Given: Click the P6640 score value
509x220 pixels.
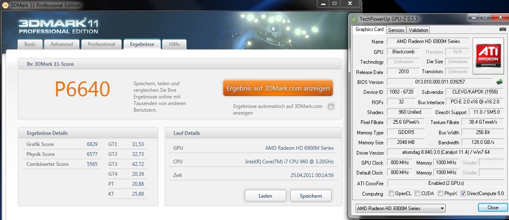Looking at the screenshot, I should pyautogui.click(x=82, y=89).
